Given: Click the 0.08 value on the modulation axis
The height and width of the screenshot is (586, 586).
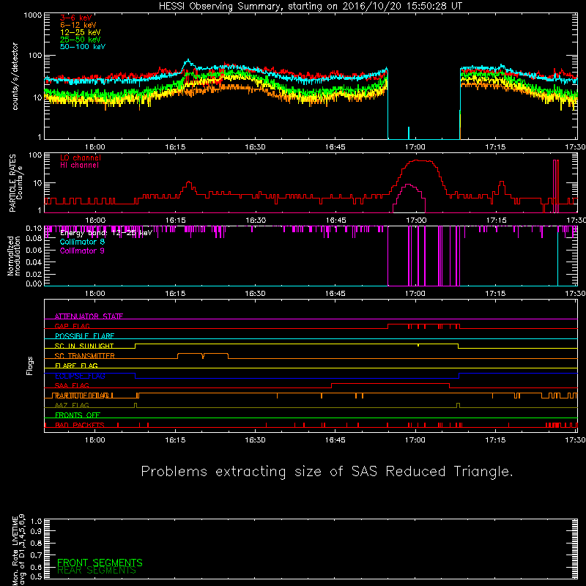Looking at the screenshot, I should coord(34,238).
